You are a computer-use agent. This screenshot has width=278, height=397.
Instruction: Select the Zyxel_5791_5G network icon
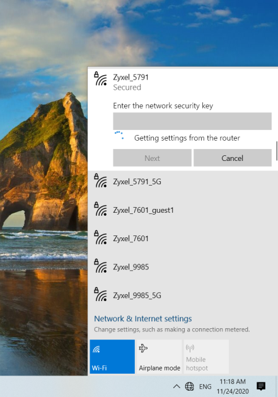pos(101,181)
